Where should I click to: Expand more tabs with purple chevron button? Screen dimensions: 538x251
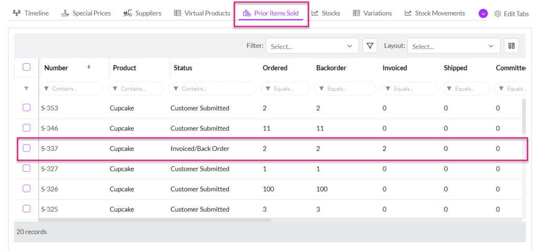click(483, 14)
